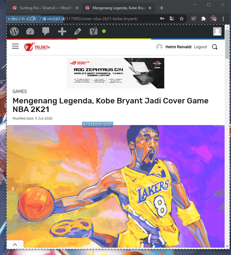Close the Sunting Pos tab
Screen dimensions: 231x255
77,8
